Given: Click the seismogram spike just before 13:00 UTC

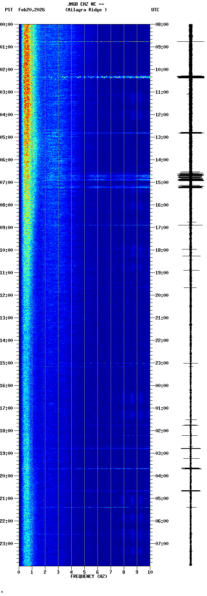Looking at the screenshot, I should coord(191,133).
